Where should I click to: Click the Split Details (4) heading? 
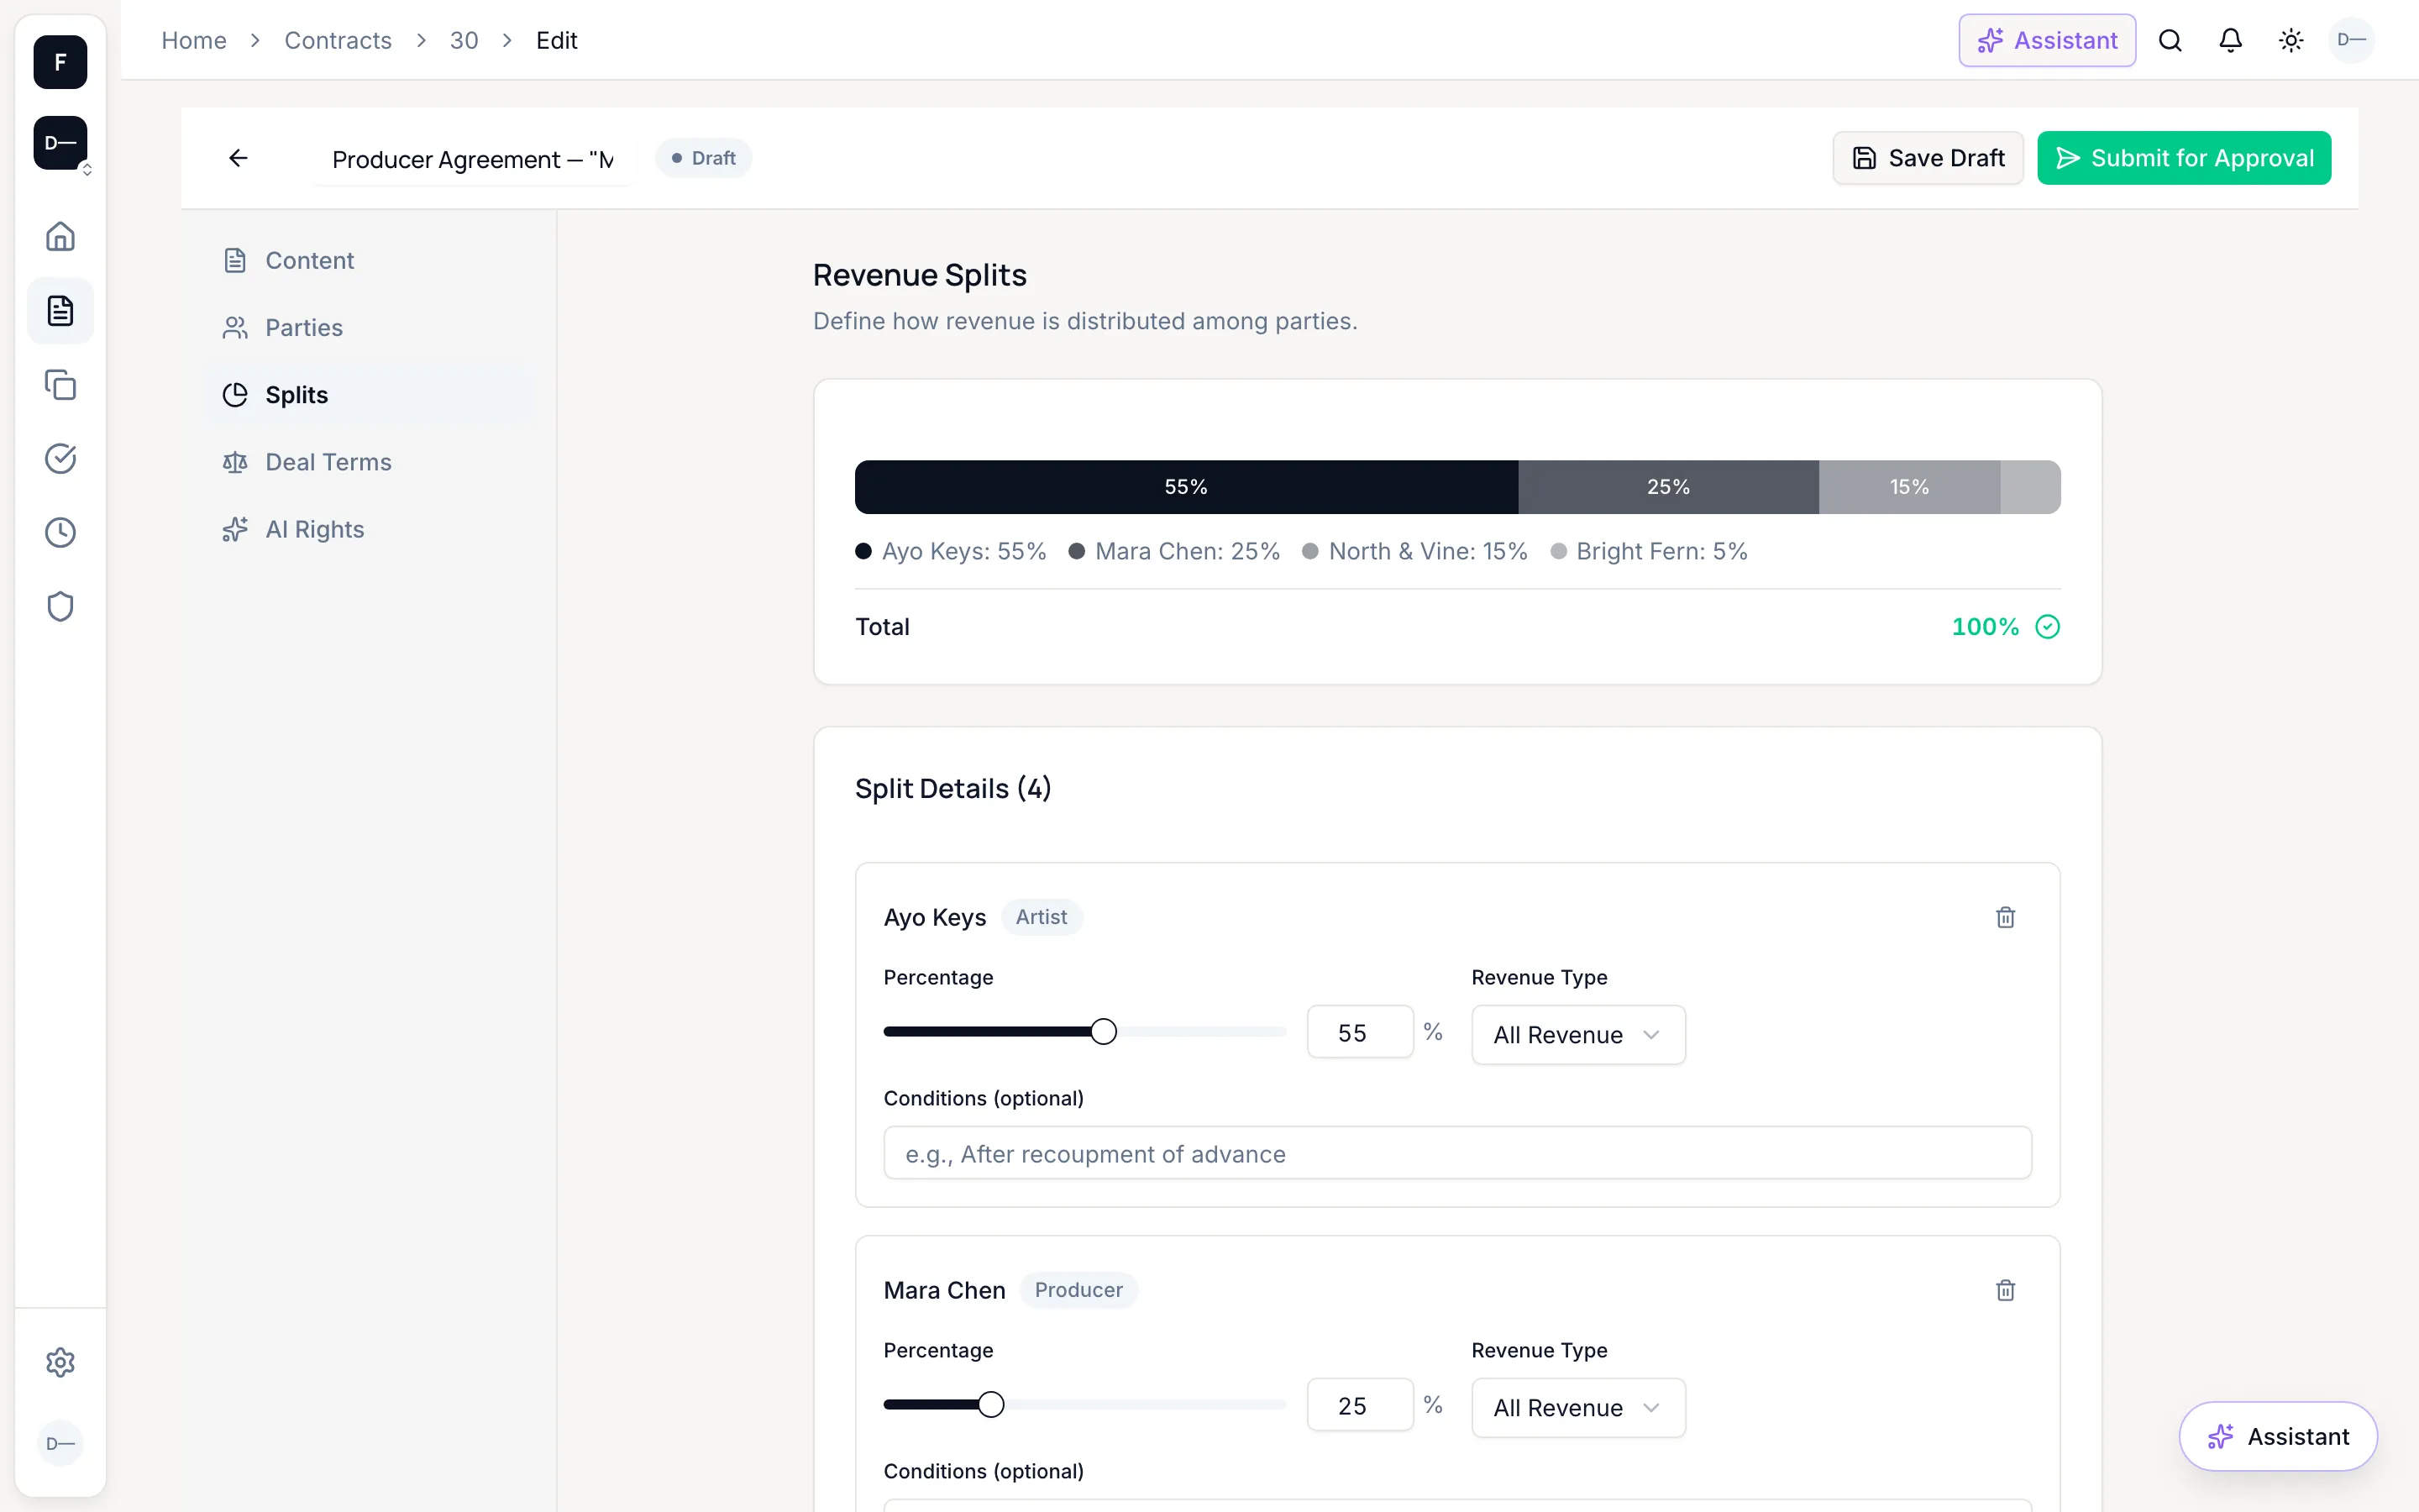click(952, 789)
